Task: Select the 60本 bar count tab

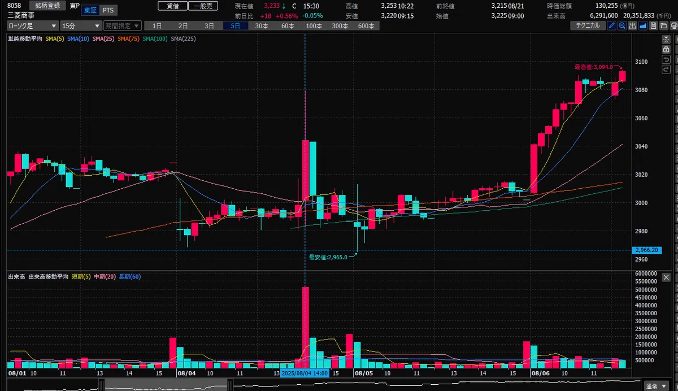Action: point(288,26)
